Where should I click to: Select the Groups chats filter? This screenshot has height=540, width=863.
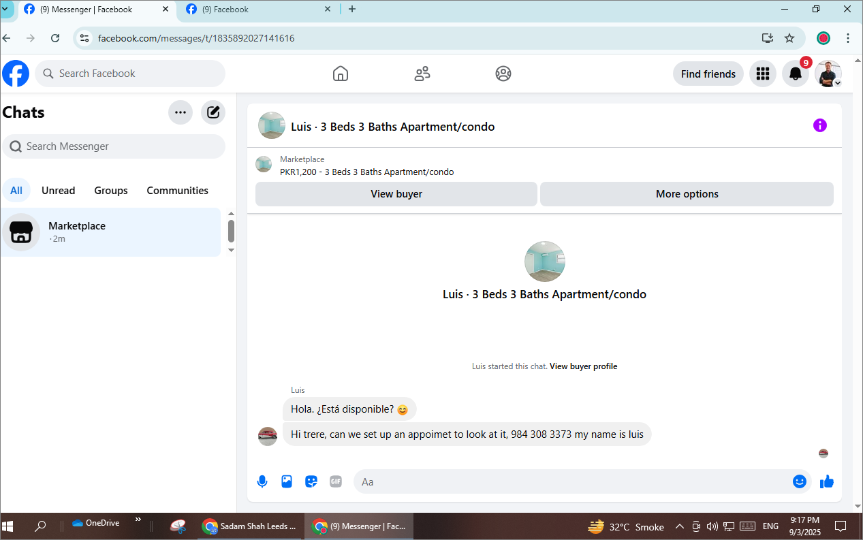111,191
